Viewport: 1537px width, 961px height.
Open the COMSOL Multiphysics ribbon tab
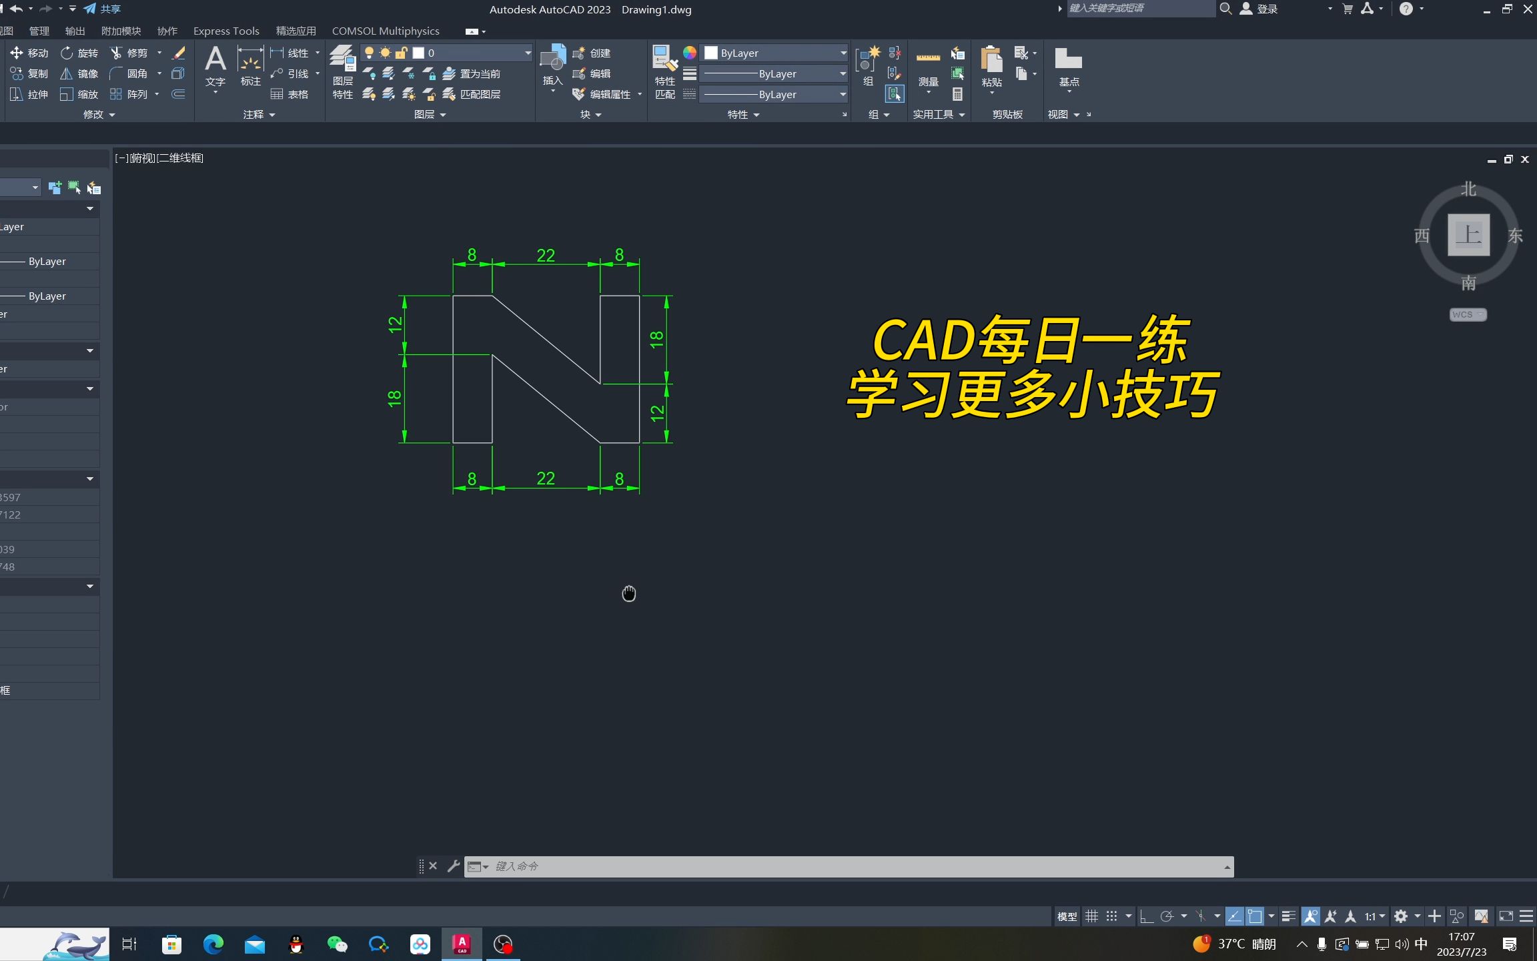[x=386, y=31]
